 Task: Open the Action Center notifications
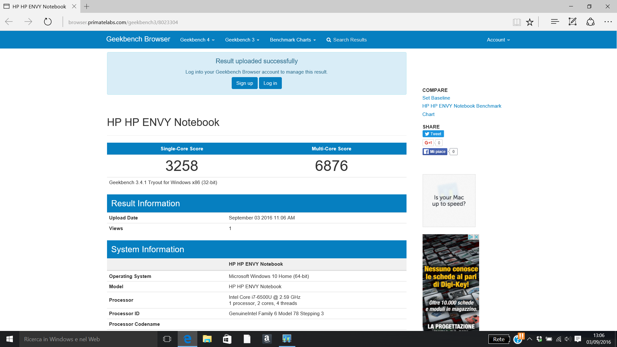(578, 339)
